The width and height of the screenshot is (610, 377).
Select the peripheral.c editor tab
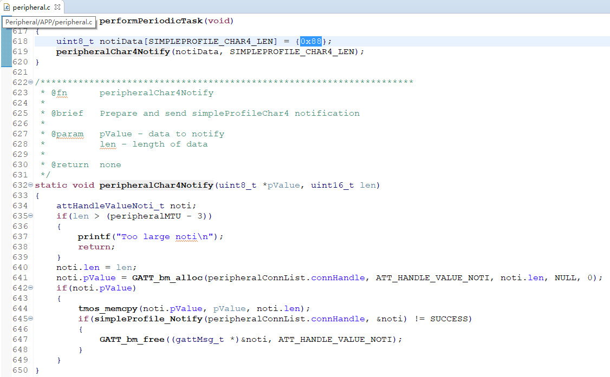(32, 7)
